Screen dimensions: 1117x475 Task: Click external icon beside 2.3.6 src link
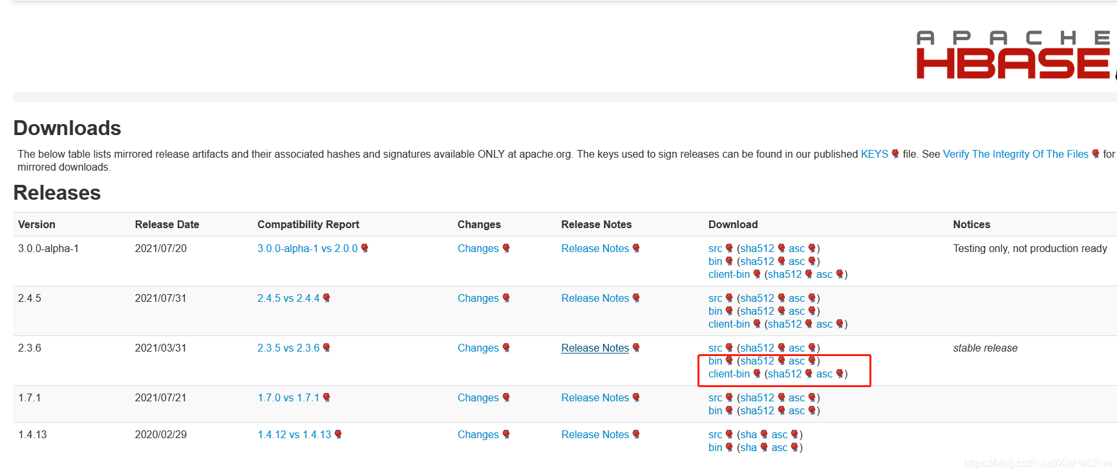click(x=729, y=348)
